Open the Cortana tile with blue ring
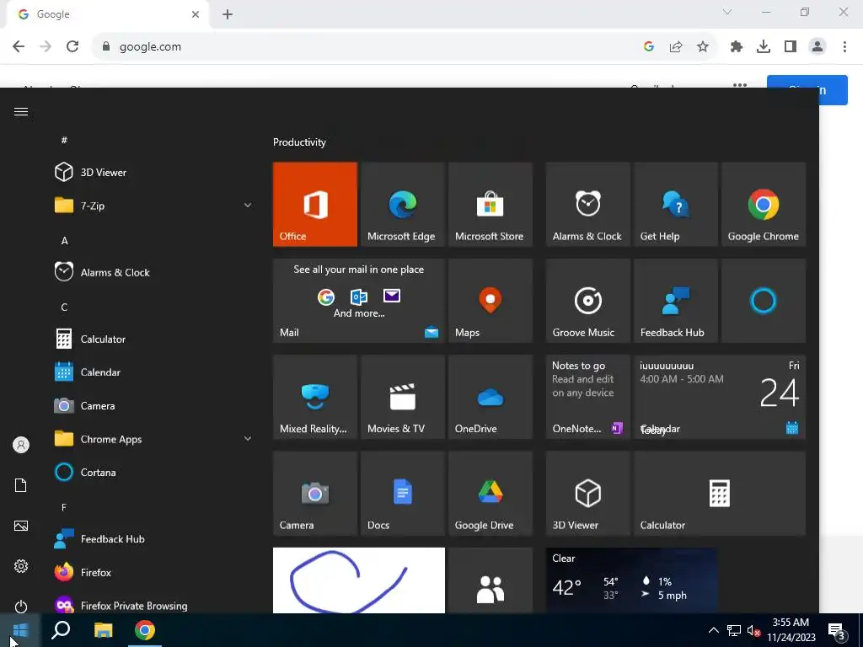Image resolution: width=863 pixels, height=647 pixels. point(764,301)
